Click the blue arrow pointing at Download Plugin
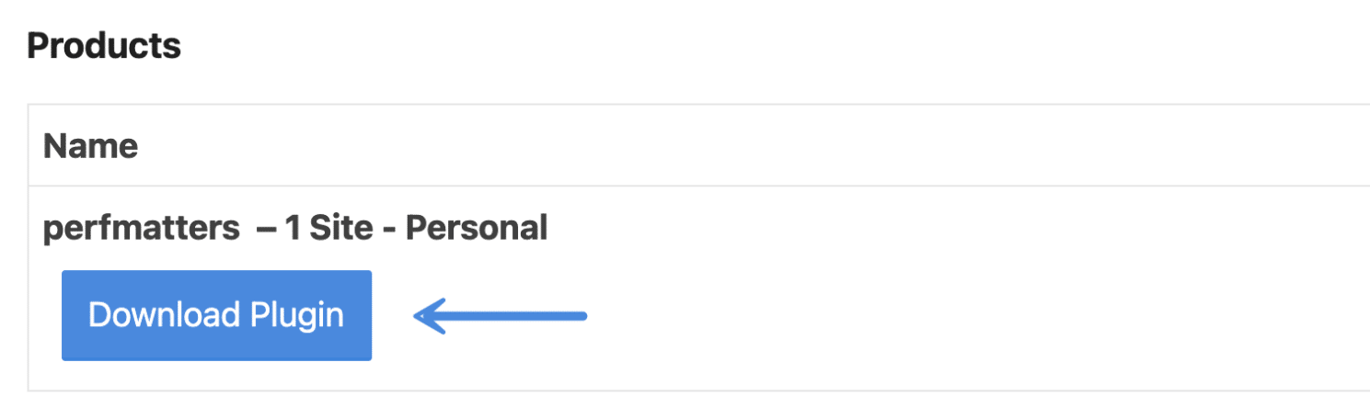The image size is (1370, 419). 501,316
